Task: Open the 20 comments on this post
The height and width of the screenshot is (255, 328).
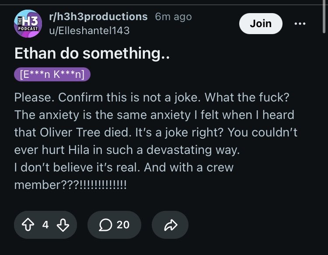Action: pyautogui.click(x=114, y=225)
